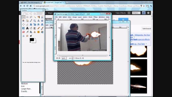Toggle zoom-on-resize button above vertical scrollbar
Viewport: 172px width, 97px height.
tap(110, 19)
